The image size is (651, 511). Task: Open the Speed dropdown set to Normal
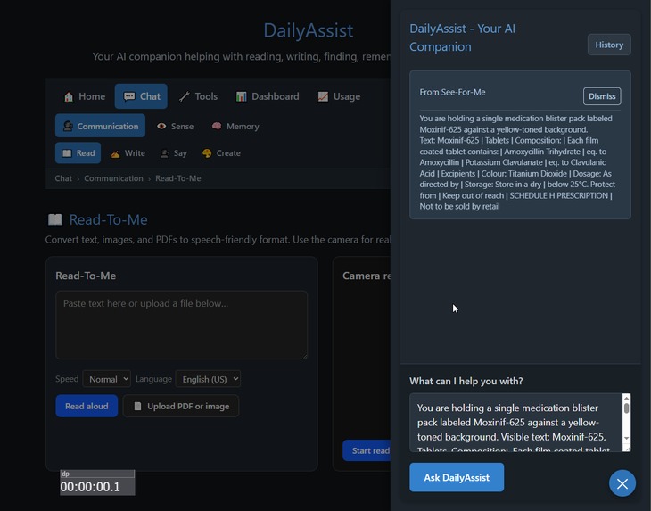[x=107, y=379]
